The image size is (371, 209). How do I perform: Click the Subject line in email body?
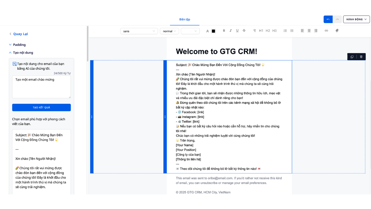coord(220,65)
